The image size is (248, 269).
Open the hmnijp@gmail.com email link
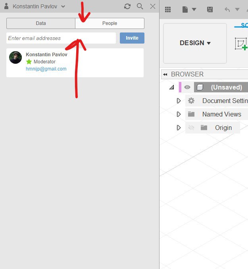[x=46, y=69]
